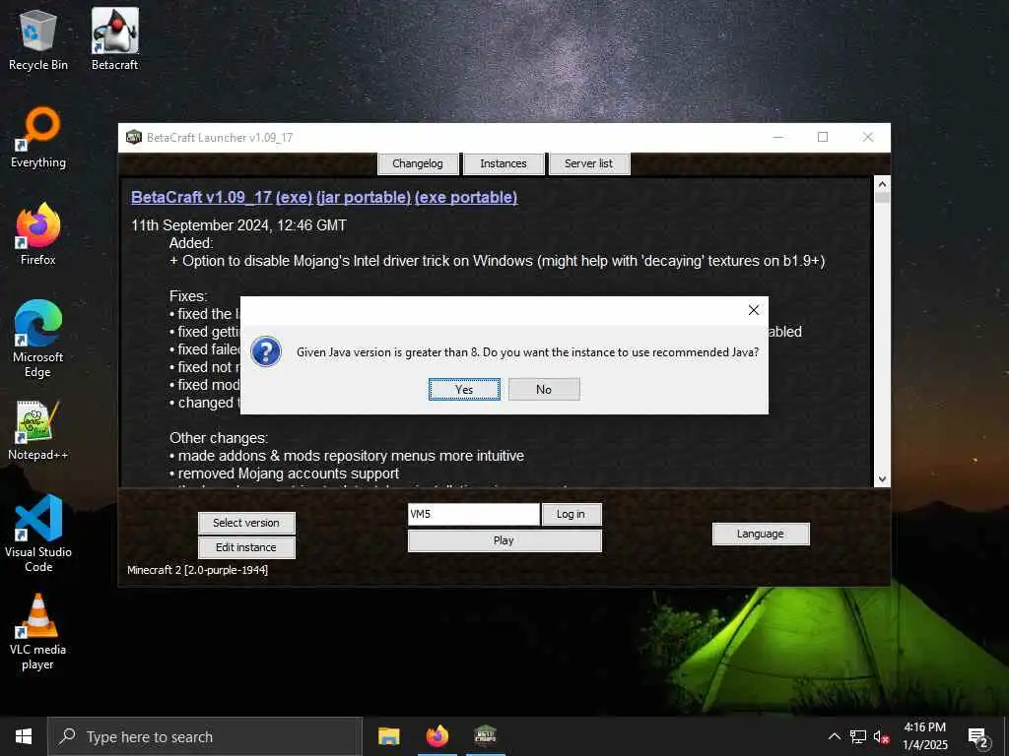Screen dimensions: 1009x756
Task: Click the Edit instance button
Action: click(246, 547)
